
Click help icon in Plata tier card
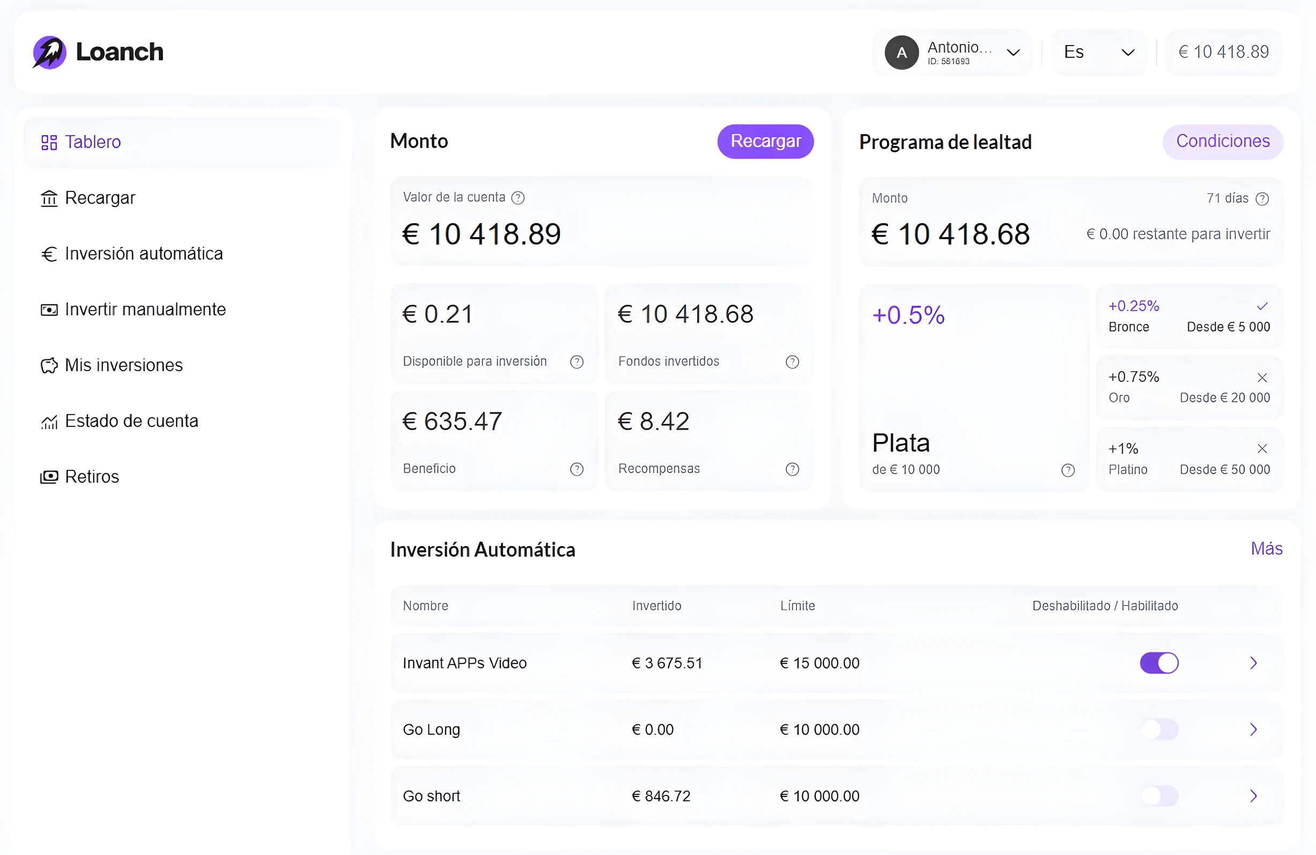[1068, 470]
